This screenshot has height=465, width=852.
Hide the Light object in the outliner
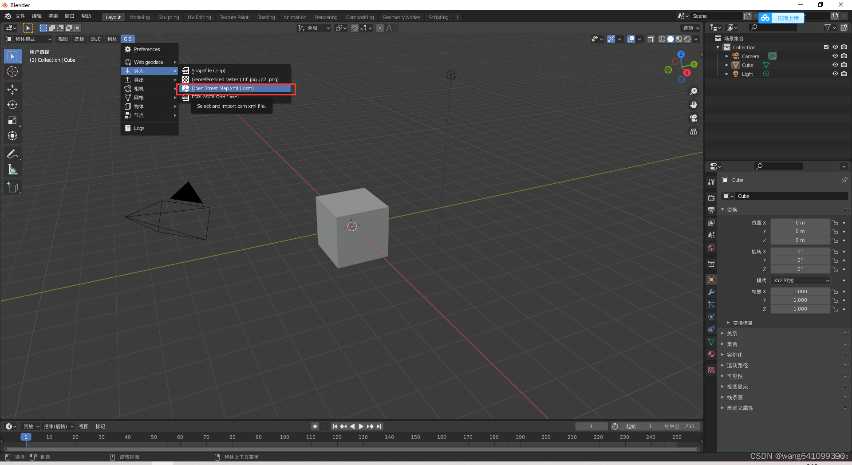click(x=836, y=74)
